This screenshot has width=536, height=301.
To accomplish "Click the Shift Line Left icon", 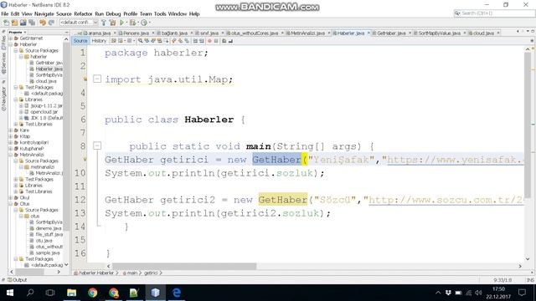I will [x=195, y=41].
